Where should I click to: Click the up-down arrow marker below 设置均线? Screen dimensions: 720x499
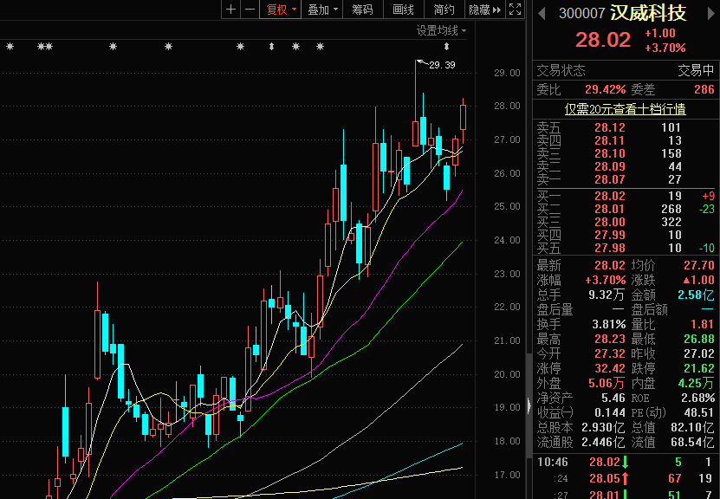(x=458, y=47)
